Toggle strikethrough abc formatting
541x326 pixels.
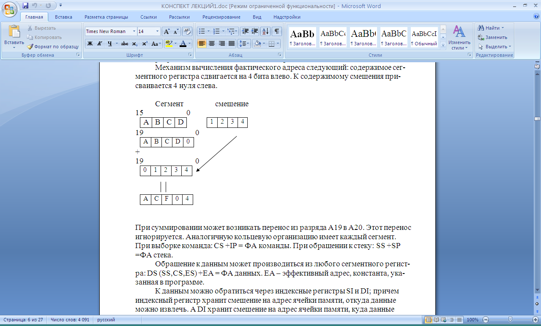(125, 44)
